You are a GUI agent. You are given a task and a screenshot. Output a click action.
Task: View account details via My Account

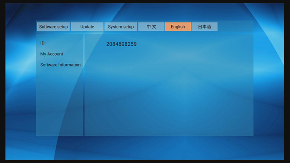tap(52, 54)
